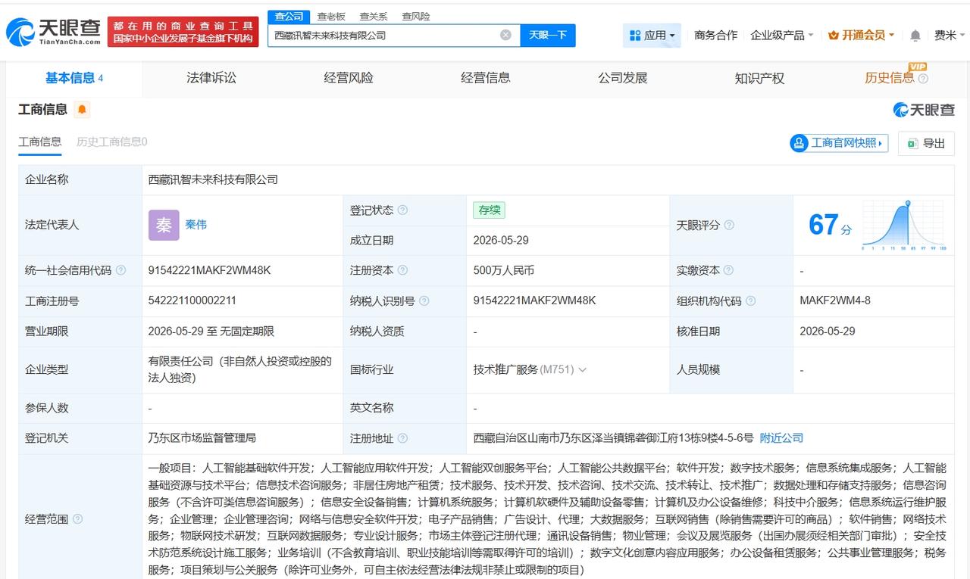The image size is (970, 579).
Task: Open 工商官网快照 button
Action: (x=839, y=143)
